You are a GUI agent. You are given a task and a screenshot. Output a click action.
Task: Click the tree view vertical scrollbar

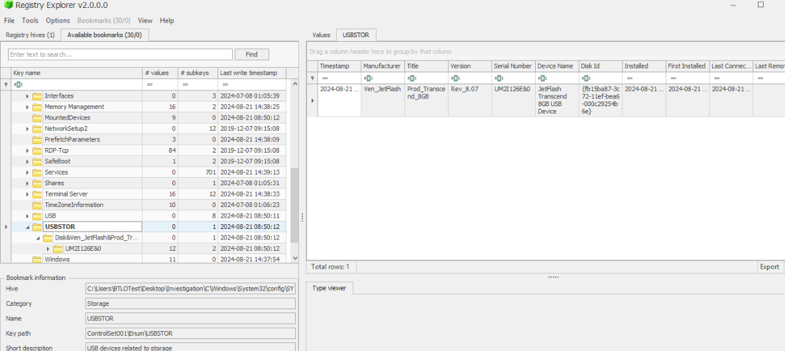tap(294, 199)
